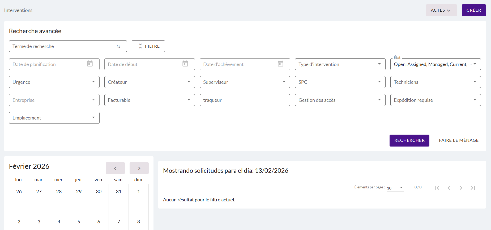Clear filters with FAIRE LE MÉNAGE

pos(459,140)
